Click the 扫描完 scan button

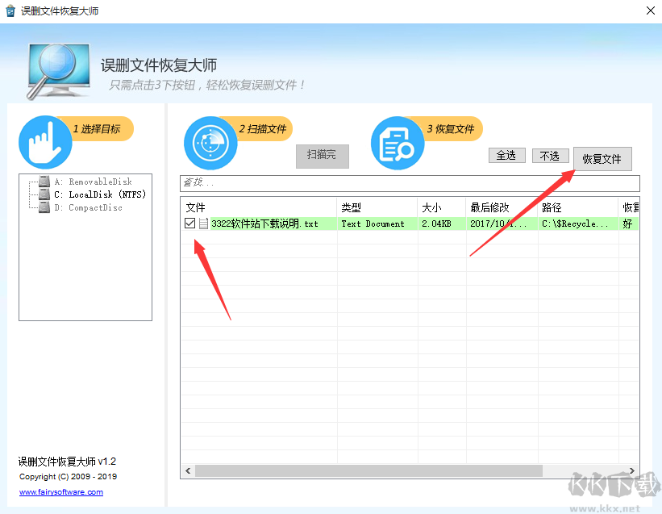click(x=322, y=156)
